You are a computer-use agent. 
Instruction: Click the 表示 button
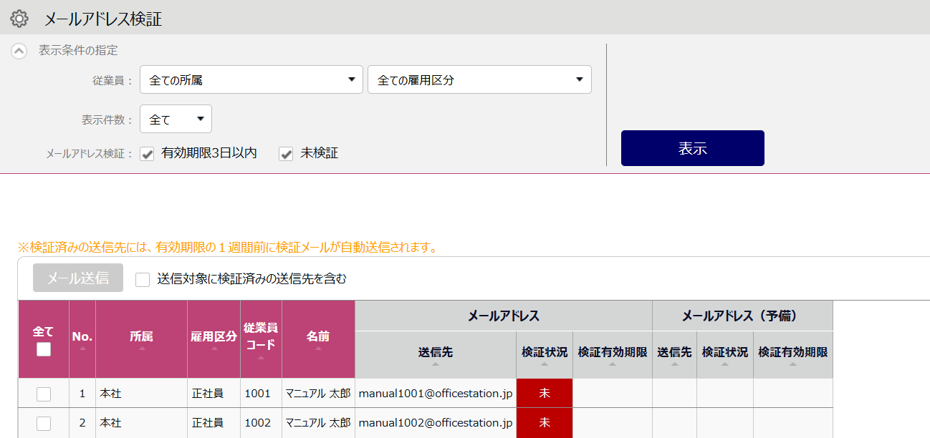coord(692,148)
